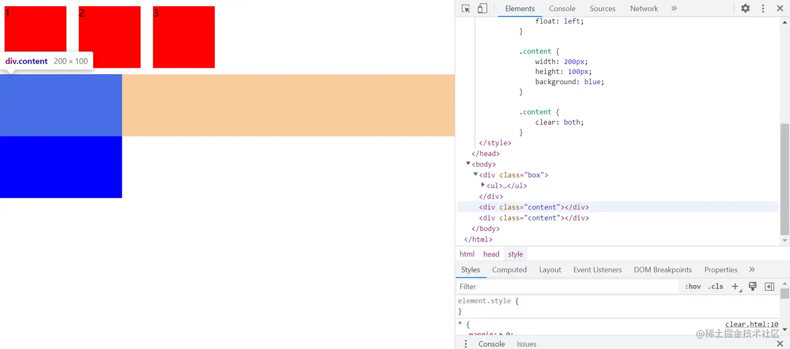Toggle computed styles sidebar icon
Image resolution: width=790 pixels, height=349 pixels.
(769, 286)
